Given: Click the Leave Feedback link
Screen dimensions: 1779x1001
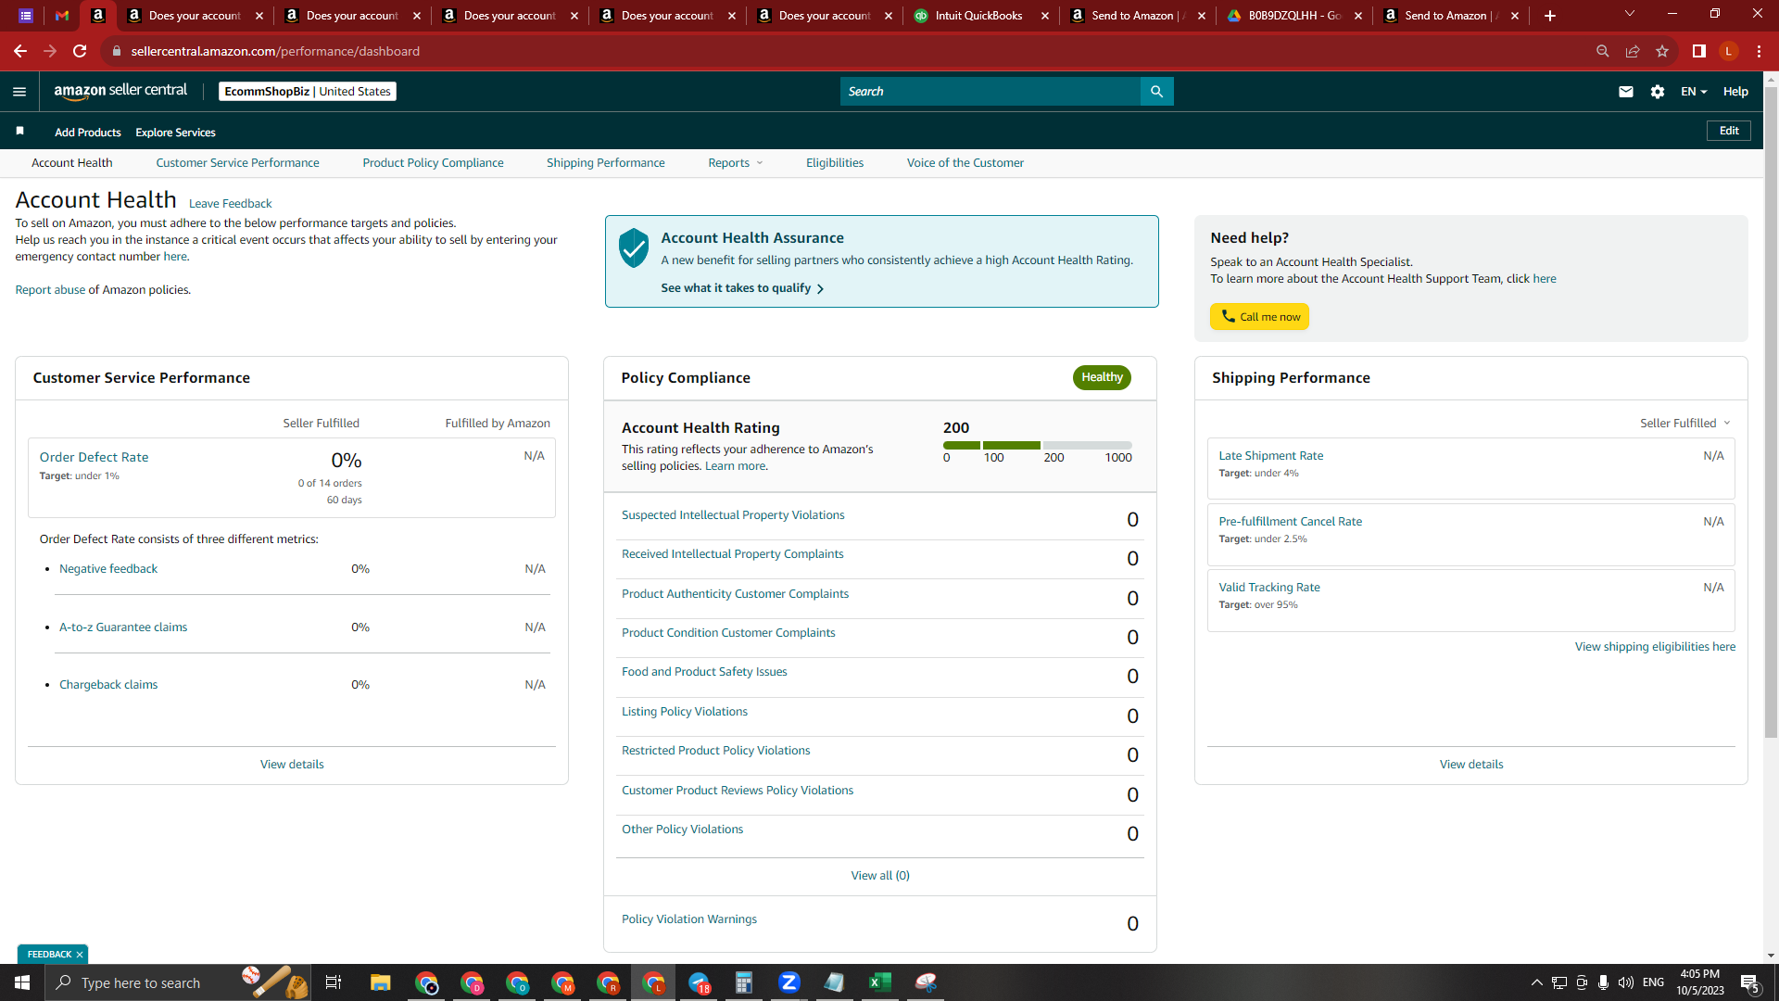Looking at the screenshot, I should click(x=230, y=203).
